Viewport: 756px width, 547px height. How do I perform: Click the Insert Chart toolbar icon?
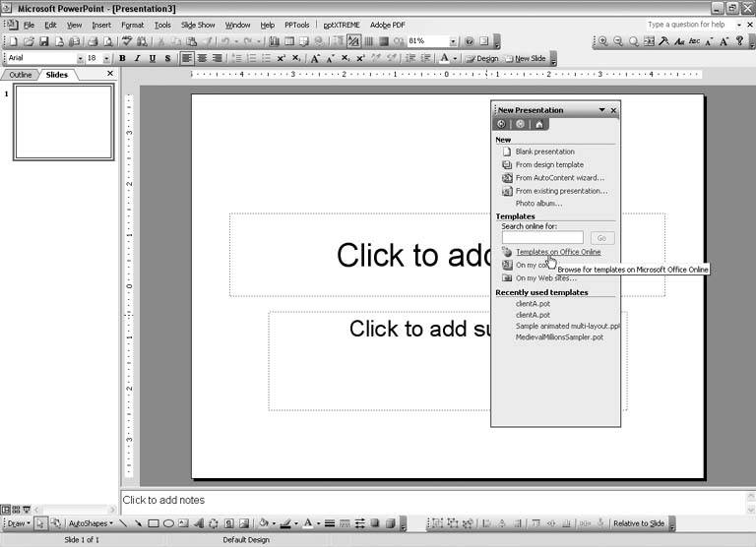(274, 41)
